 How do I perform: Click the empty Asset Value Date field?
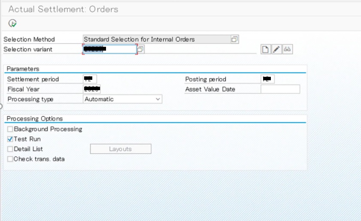tap(280, 89)
